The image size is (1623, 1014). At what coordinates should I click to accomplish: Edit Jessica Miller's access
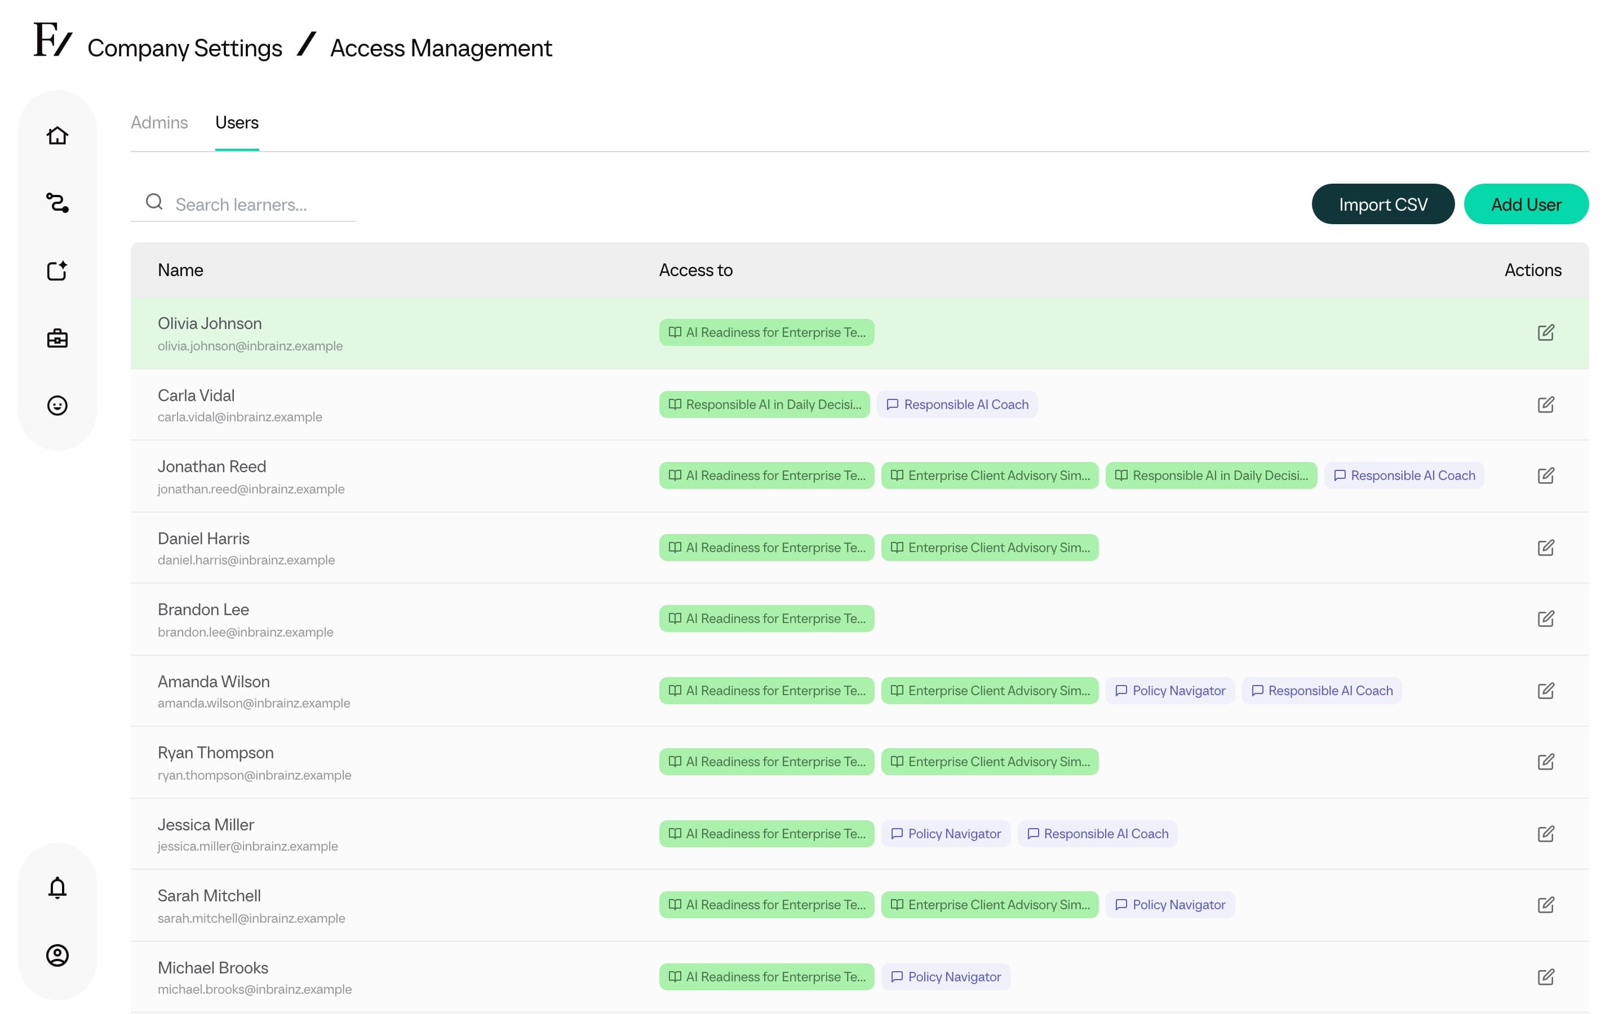tap(1545, 834)
